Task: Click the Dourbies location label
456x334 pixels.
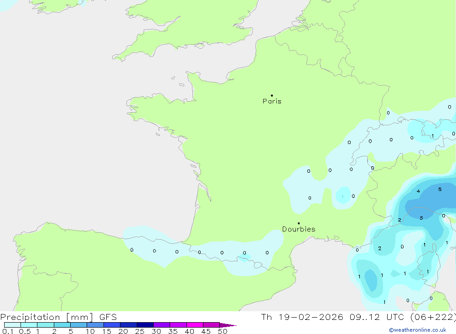Action: [299, 229]
